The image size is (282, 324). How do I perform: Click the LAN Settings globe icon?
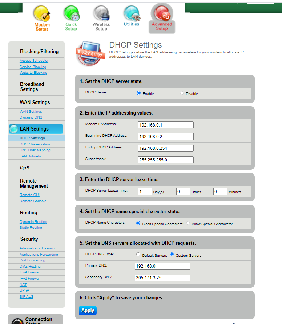[14, 129]
